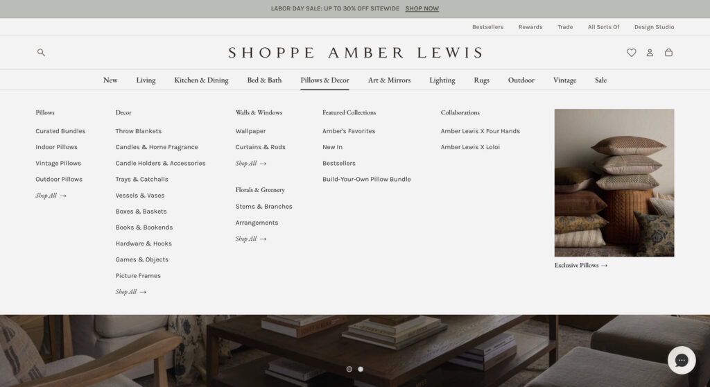The image size is (710, 387).
Task: Go to Rewards page
Action: click(x=530, y=27)
